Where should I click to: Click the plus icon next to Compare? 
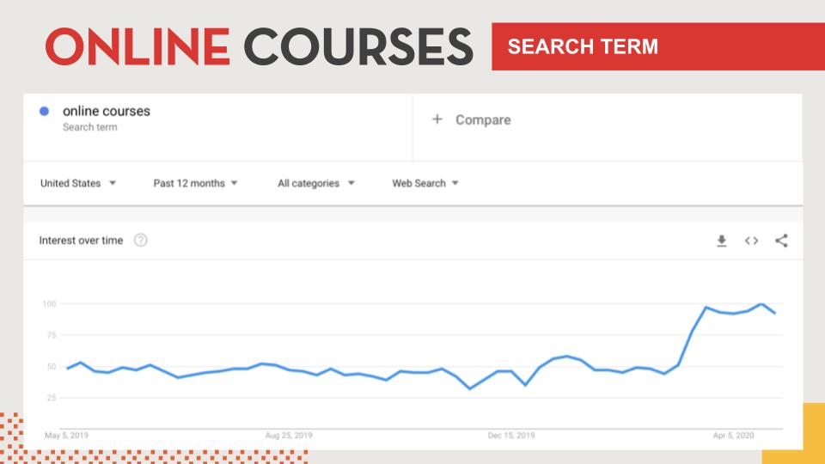pos(437,119)
